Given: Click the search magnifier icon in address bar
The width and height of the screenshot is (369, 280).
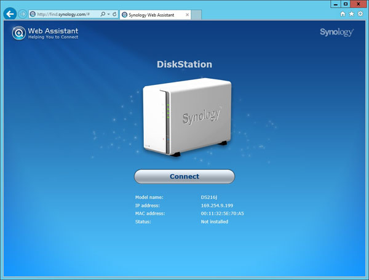Looking at the screenshot, I should (x=103, y=14).
